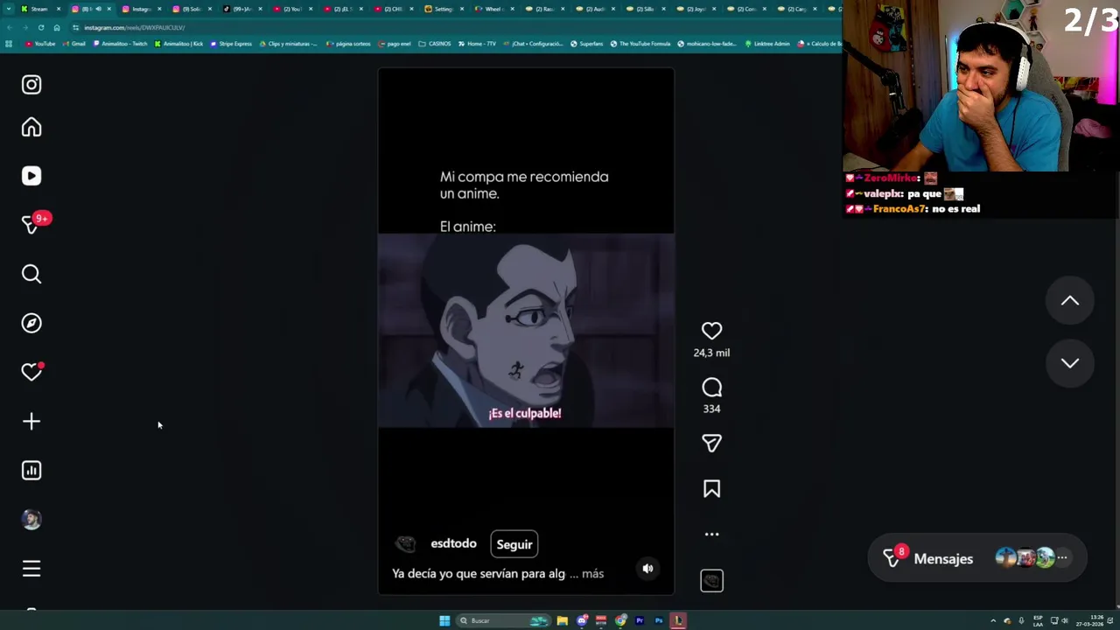1120x630 pixels.
Task: Share the reel with the paper plane
Action: click(711, 443)
